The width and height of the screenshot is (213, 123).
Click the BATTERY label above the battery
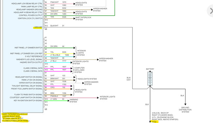point(150,69)
